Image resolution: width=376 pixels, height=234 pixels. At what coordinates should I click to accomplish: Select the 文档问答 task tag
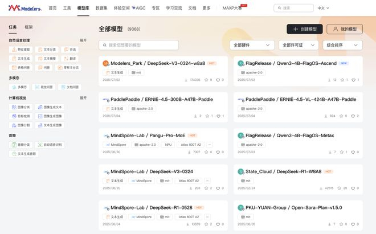[70, 87]
